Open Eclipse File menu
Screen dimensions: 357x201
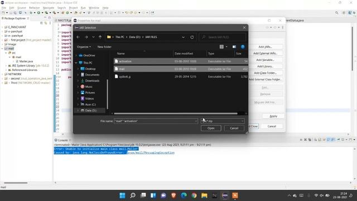pyautogui.click(x=4, y=8)
